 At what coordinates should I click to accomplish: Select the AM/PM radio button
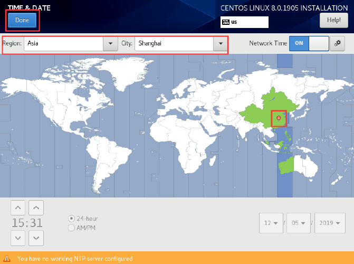click(x=71, y=228)
